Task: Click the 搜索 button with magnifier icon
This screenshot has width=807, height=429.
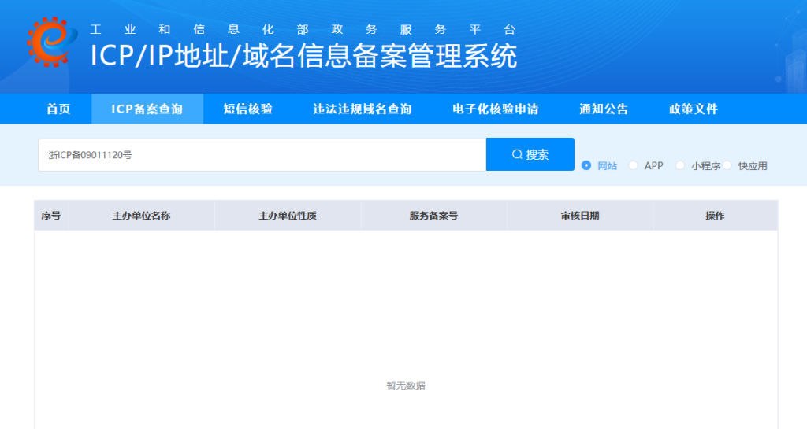Action: click(x=530, y=154)
